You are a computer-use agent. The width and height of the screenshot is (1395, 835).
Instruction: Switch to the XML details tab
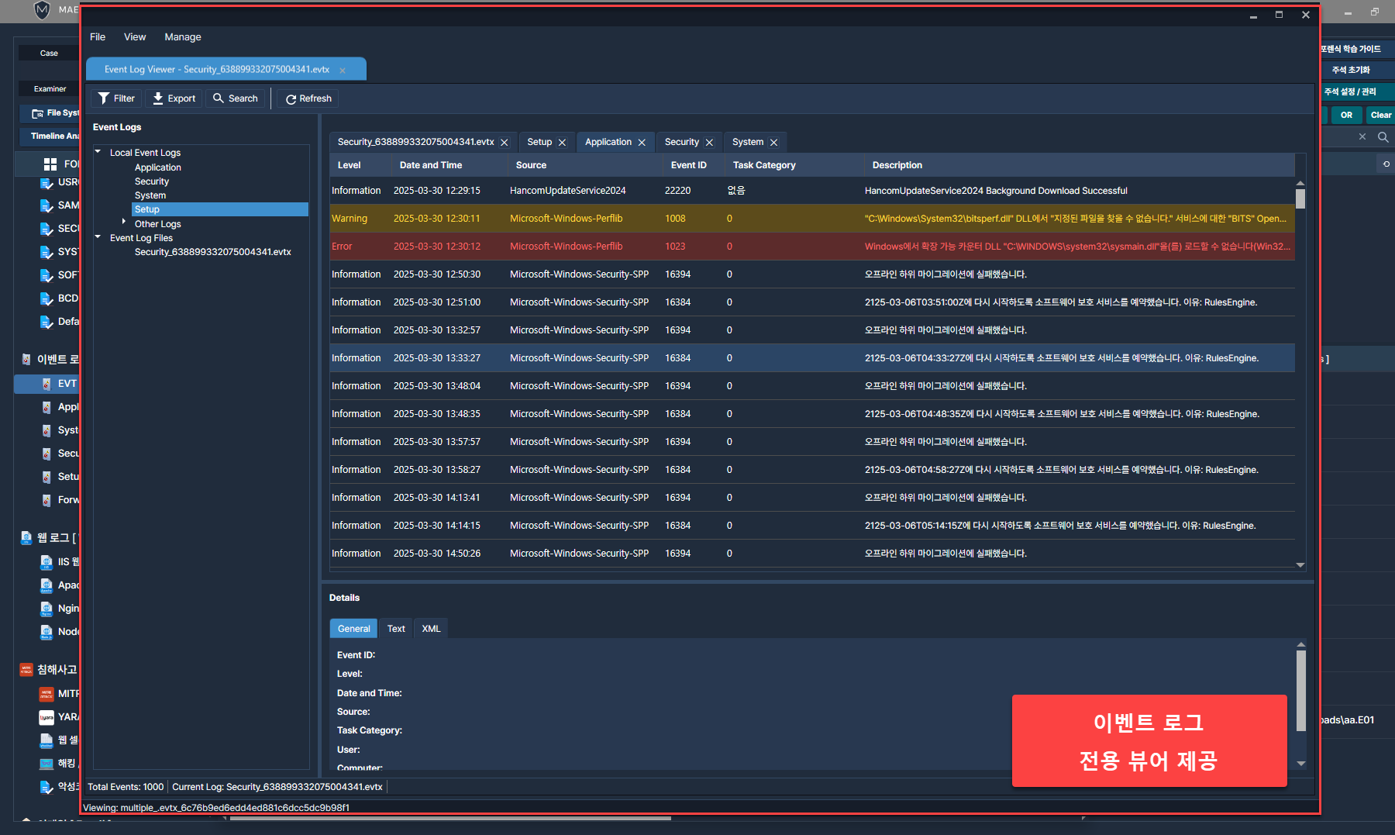pyautogui.click(x=431, y=629)
